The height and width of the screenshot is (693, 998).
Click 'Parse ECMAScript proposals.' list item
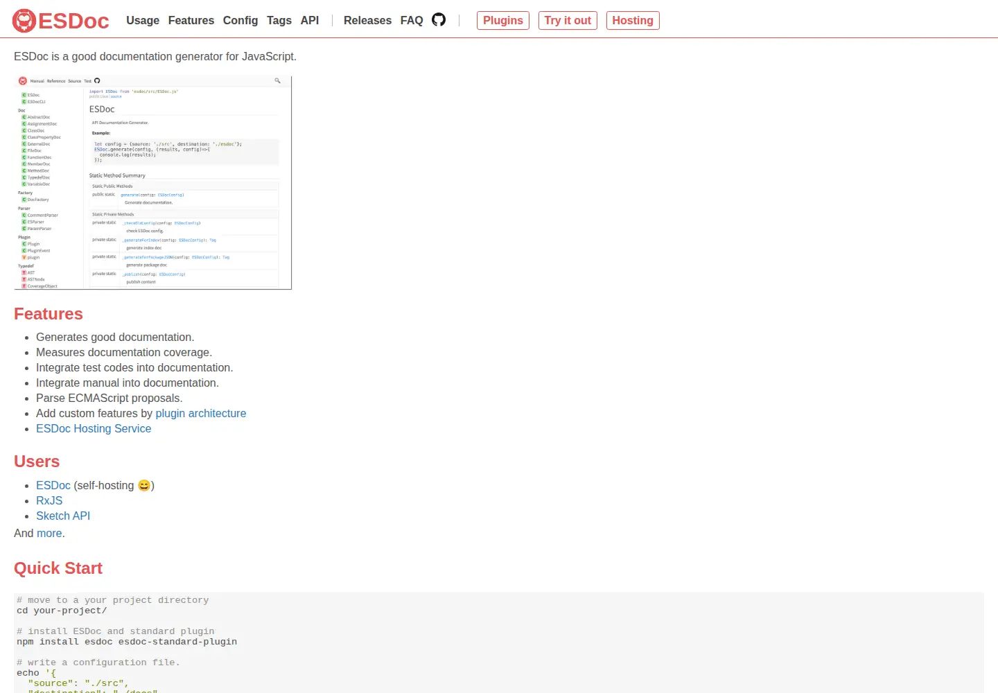tap(110, 398)
